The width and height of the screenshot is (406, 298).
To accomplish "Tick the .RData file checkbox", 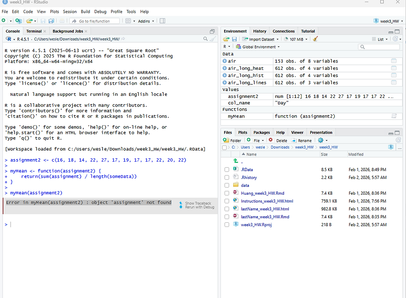I will click(227, 169).
